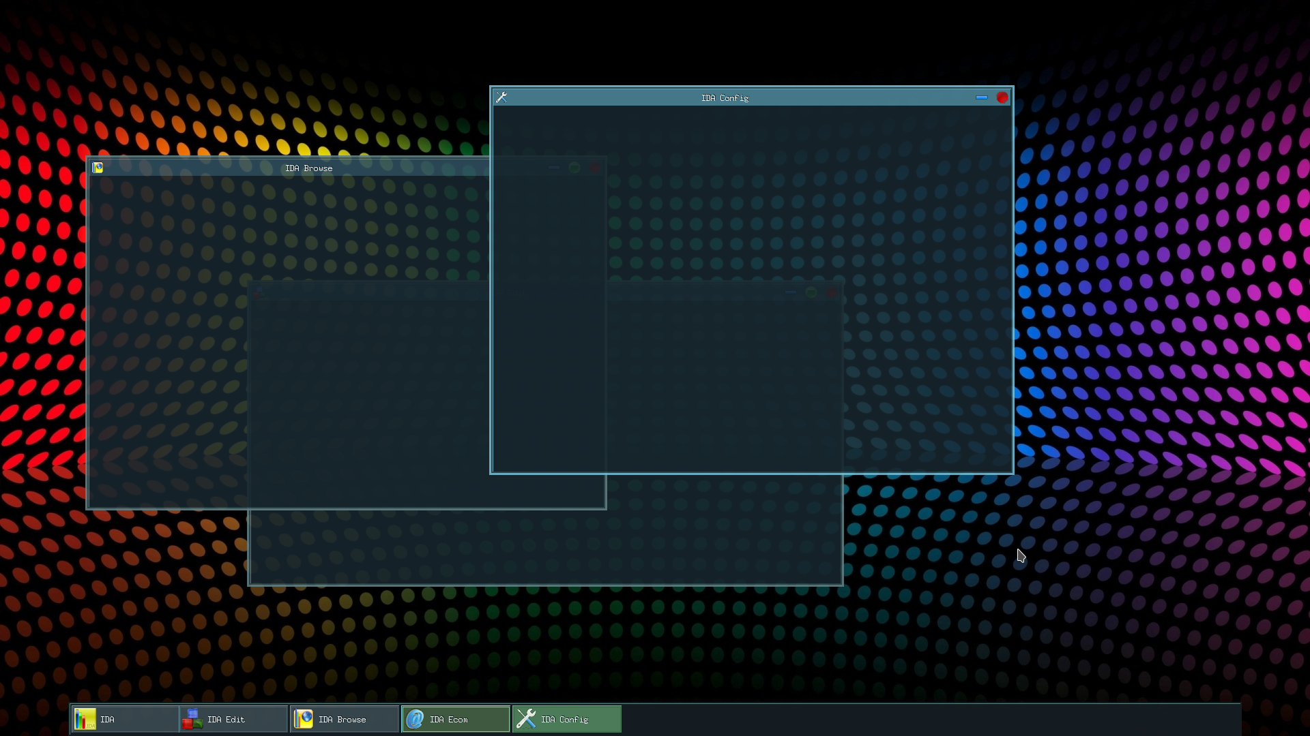The height and width of the screenshot is (736, 1310).
Task: Click the IDA Config title bar text
Action: coord(725,97)
